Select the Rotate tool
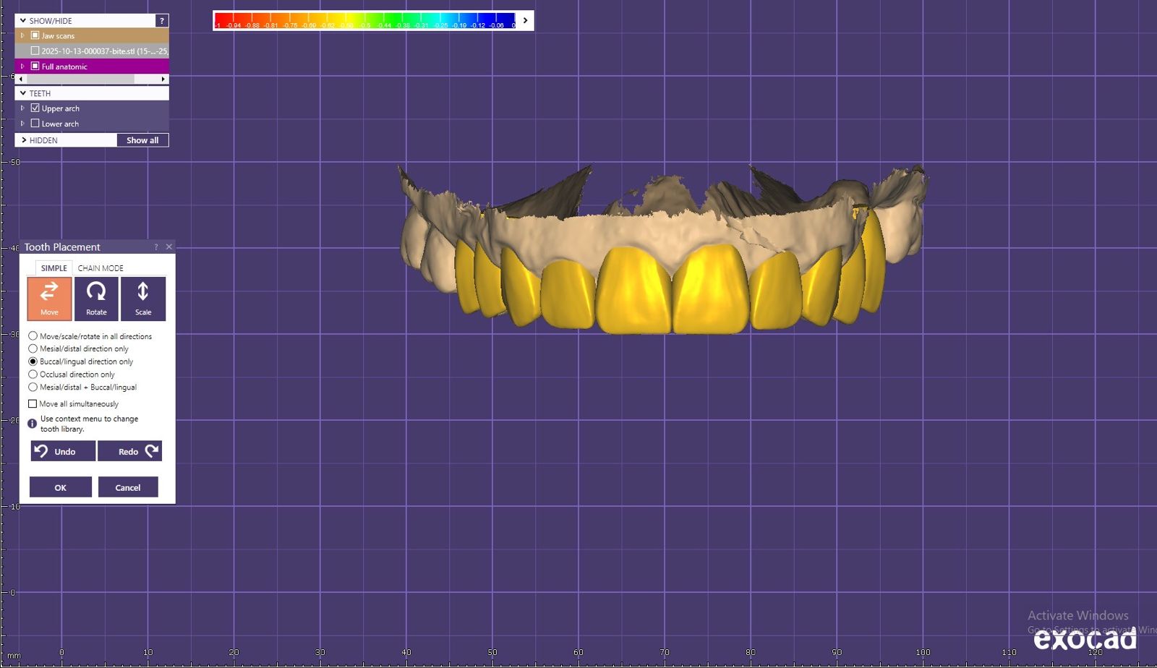 [96, 298]
